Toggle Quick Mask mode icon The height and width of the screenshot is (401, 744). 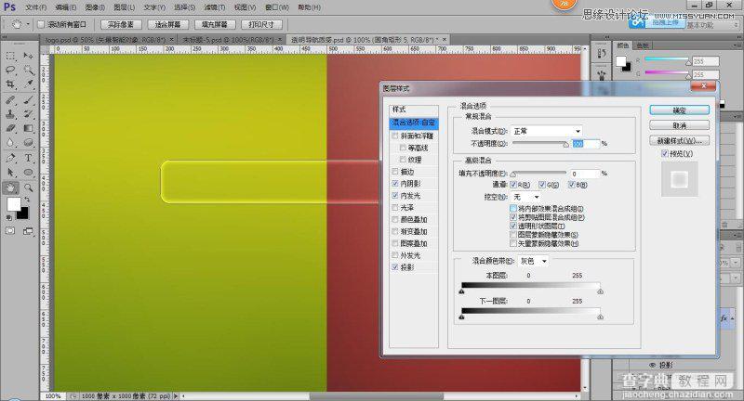(x=10, y=231)
